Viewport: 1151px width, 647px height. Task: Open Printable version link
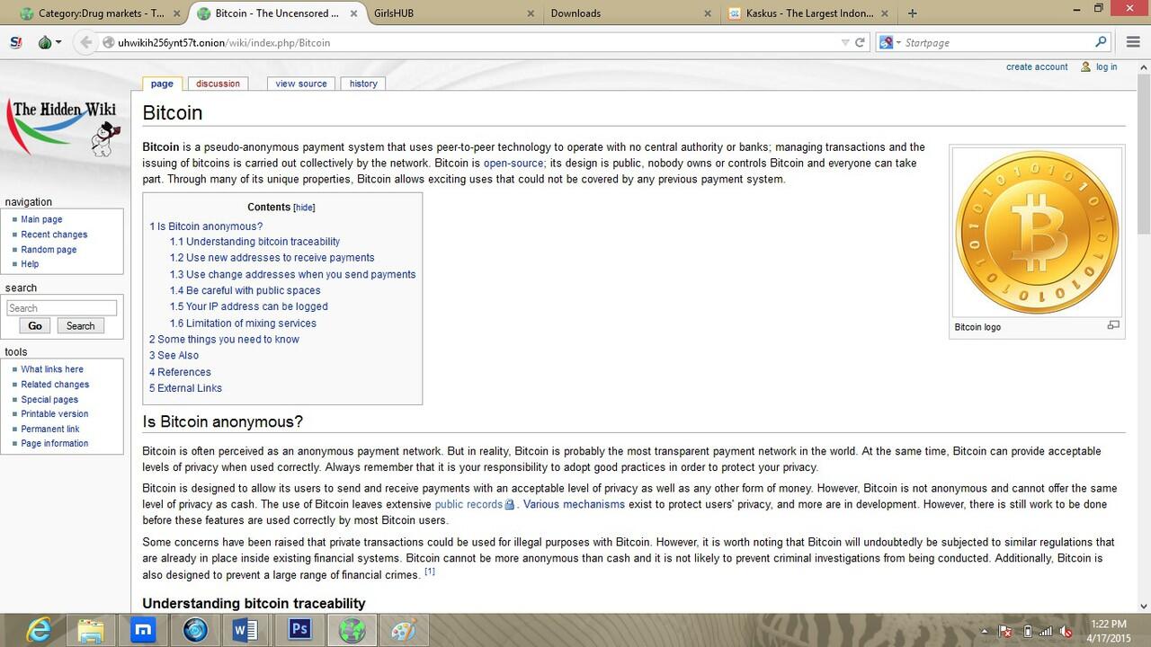(x=55, y=414)
